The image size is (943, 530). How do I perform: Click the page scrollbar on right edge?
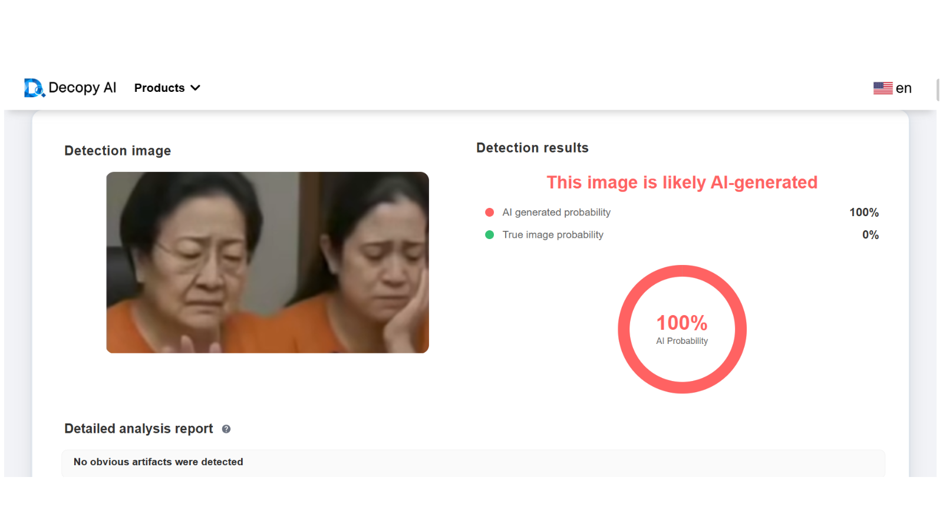coord(938,90)
